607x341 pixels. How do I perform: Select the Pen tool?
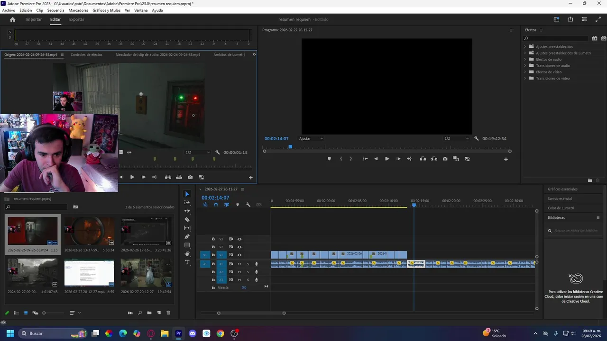187,237
